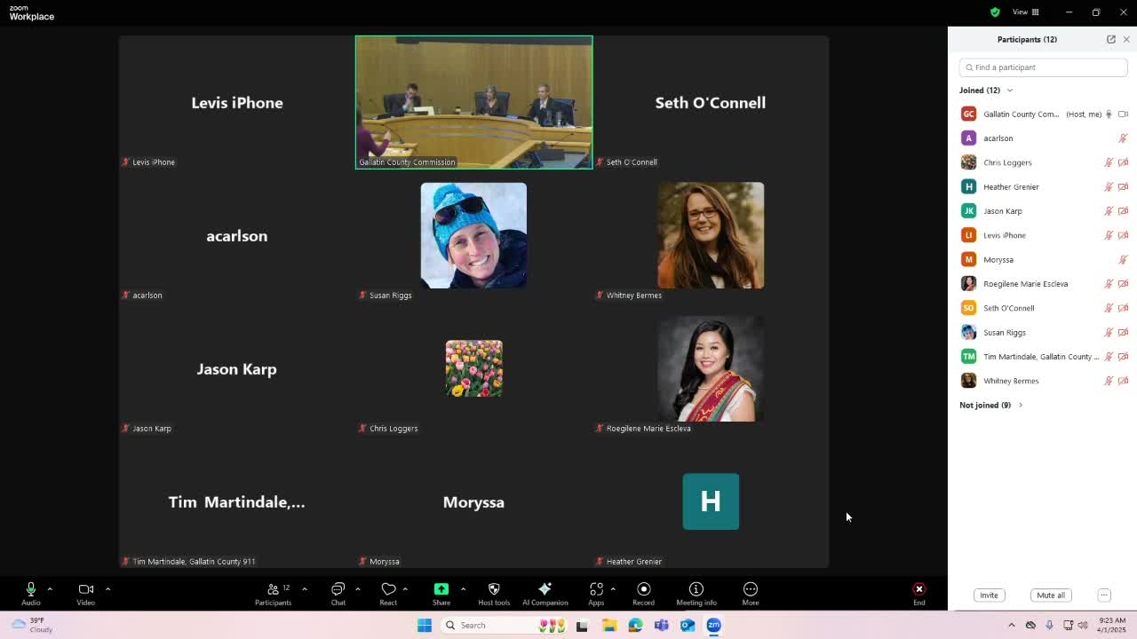Image resolution: width=1137 pixels, height=639 pixels.
Task: Open Meeting info
Action: (x=696, y=593)
